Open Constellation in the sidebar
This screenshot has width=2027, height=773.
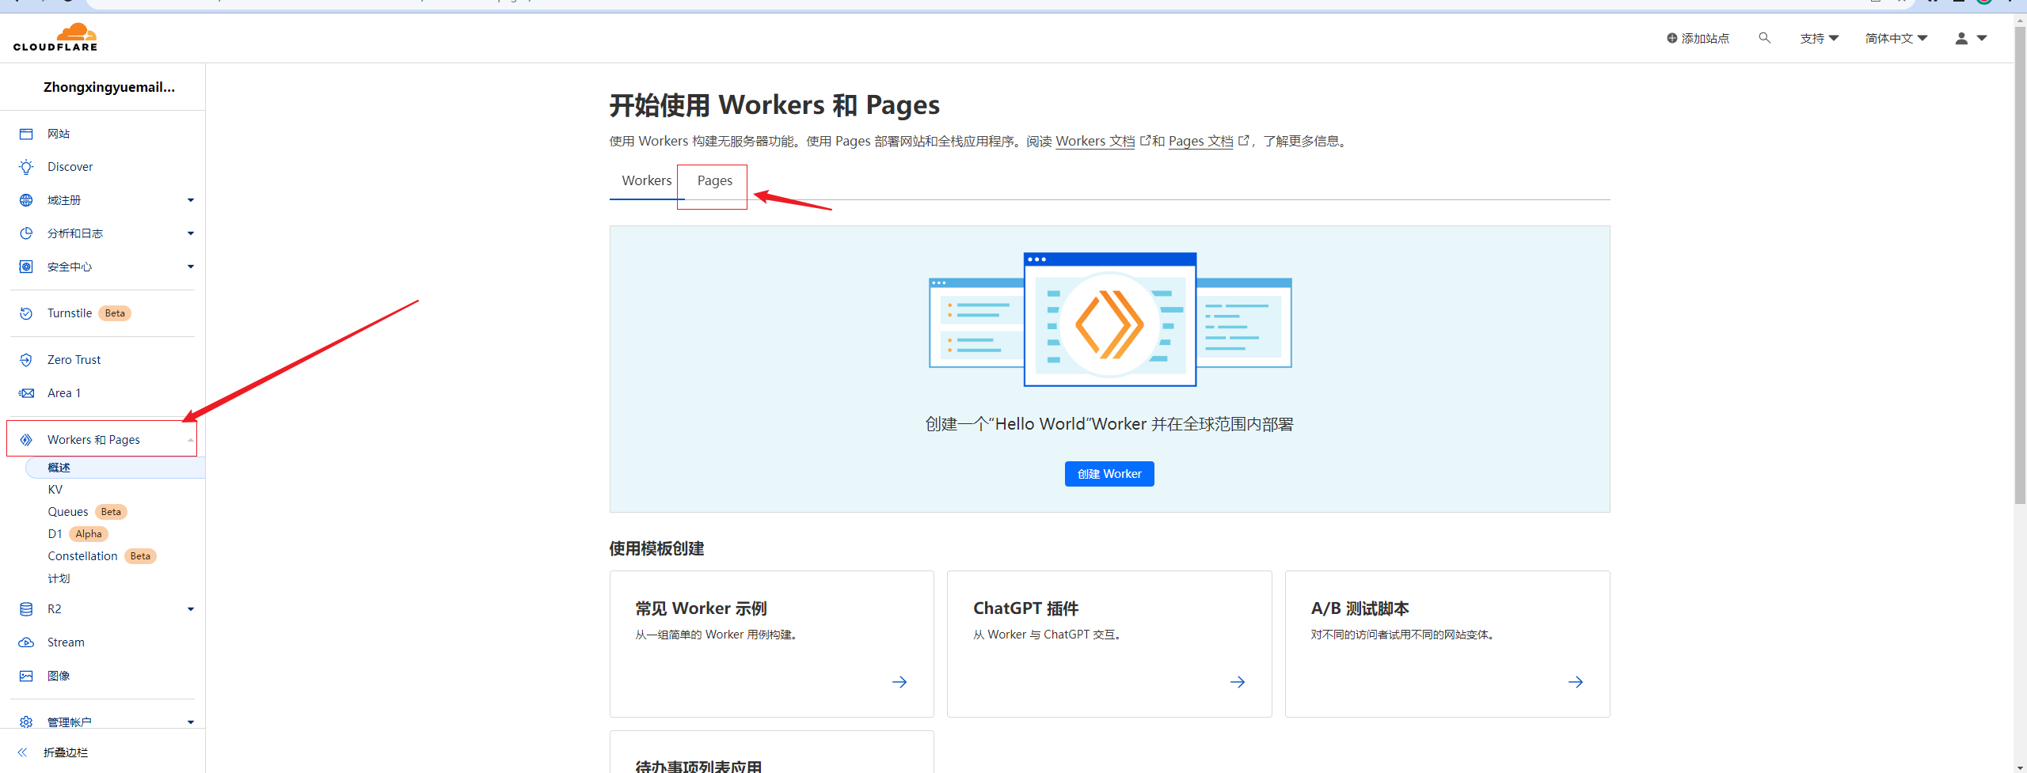[x=82, y=556]
